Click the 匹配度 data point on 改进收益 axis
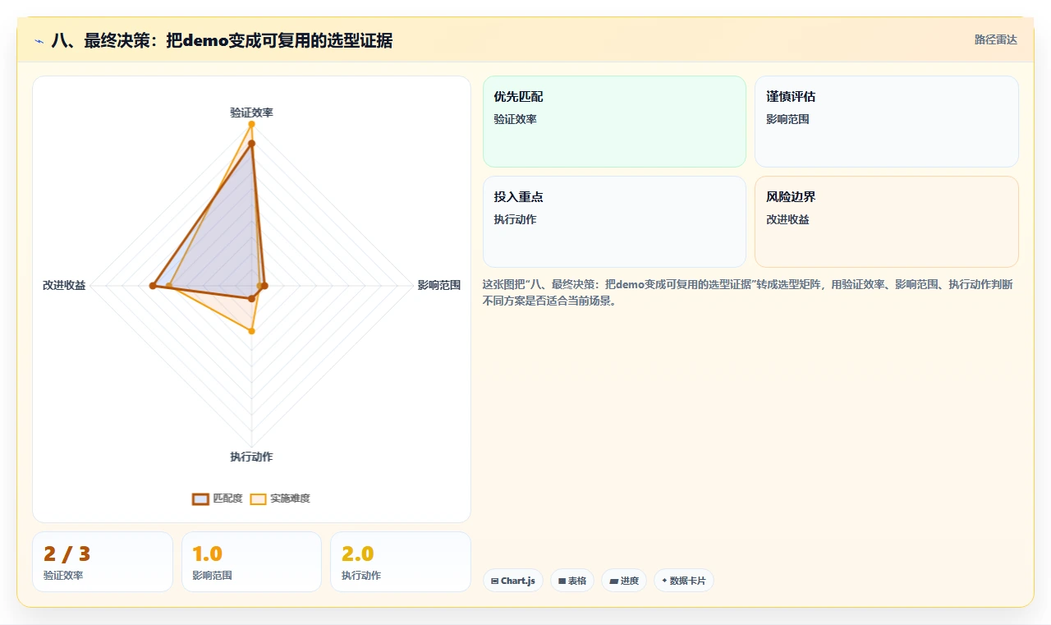Image resolution: width=1051 pixels, height=625 pixels. (153, 286)
